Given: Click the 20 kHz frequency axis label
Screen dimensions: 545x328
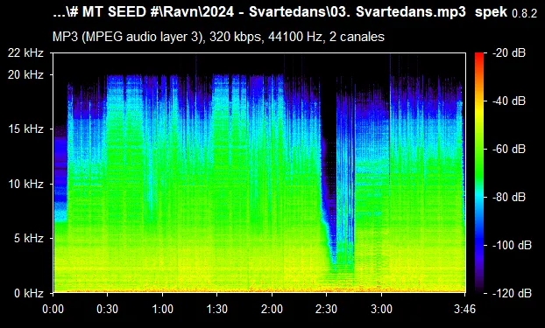Looking at the screenshot, I should (25, 74).
